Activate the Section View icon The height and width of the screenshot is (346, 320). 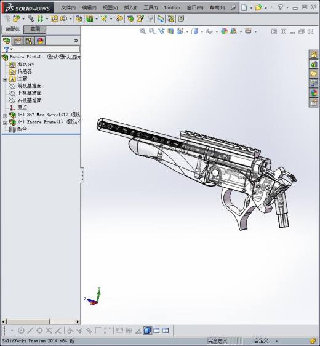click(170, 31)
